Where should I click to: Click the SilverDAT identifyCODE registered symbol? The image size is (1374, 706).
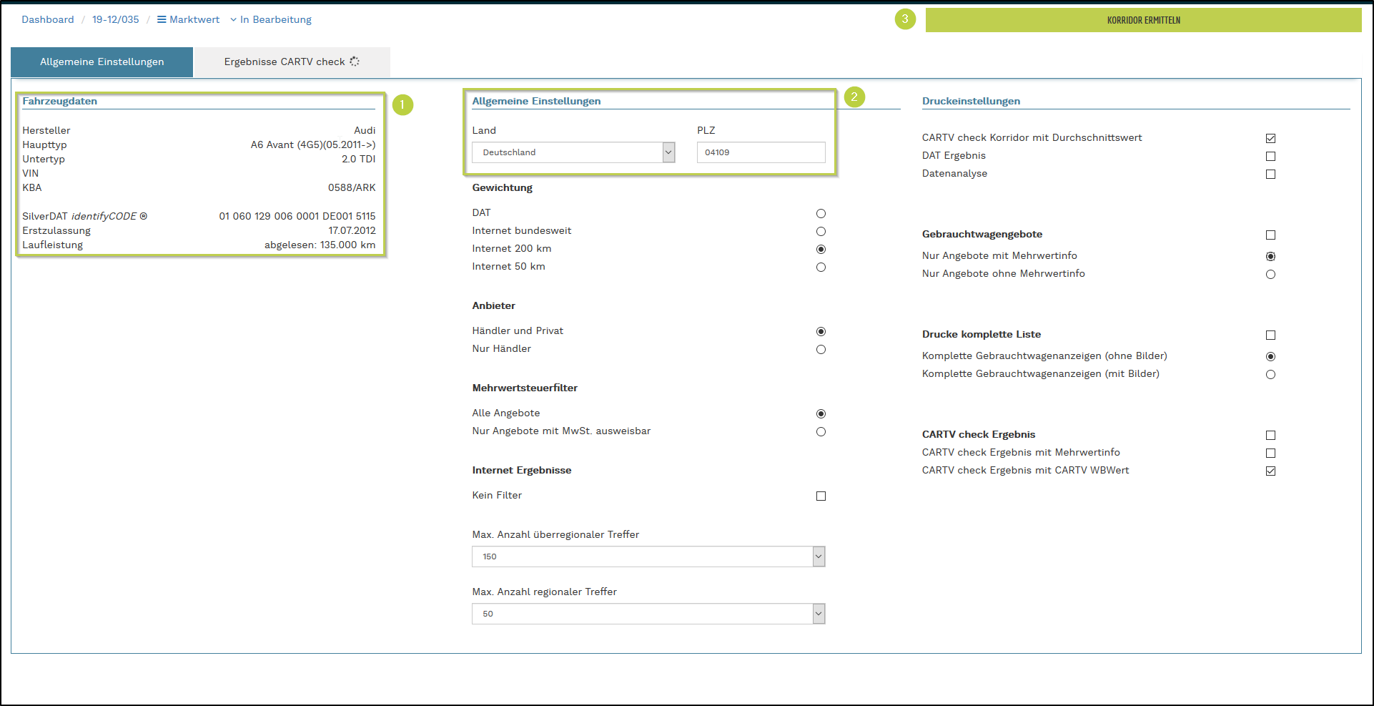[144, 216]
